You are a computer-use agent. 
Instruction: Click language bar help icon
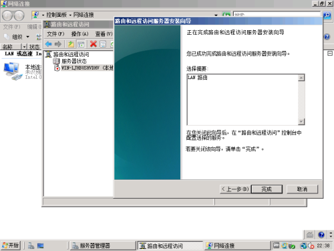[x=321, y=235]
